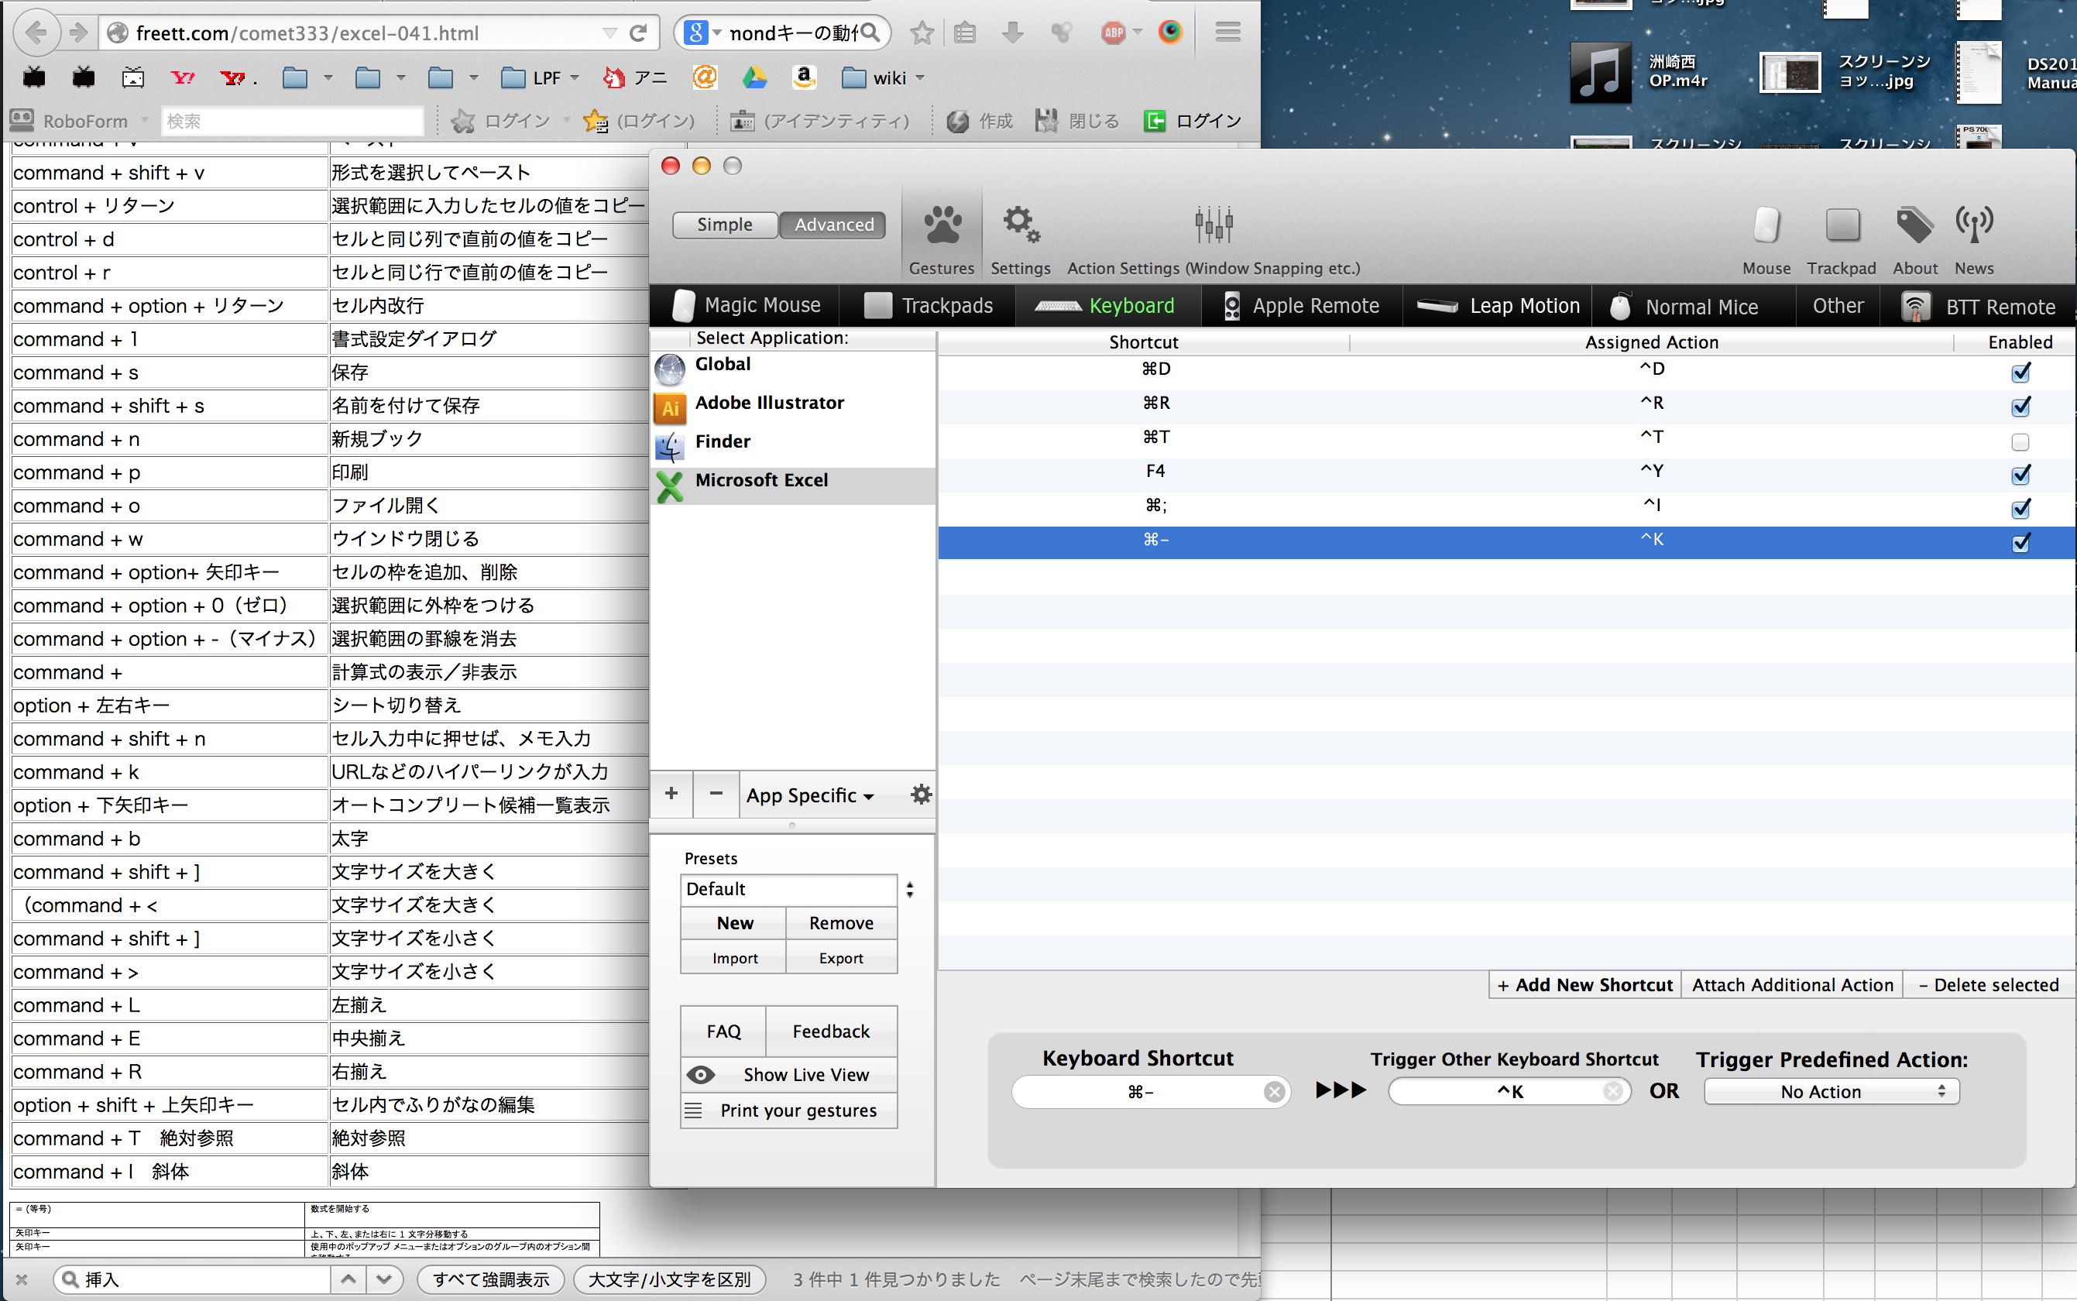
Task: Switch to Simple mode toggle
Action: (724, 225)
